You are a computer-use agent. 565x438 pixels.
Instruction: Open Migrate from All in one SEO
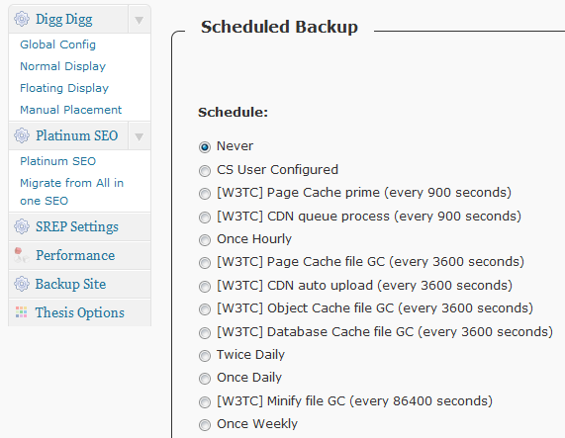(71, 192)
